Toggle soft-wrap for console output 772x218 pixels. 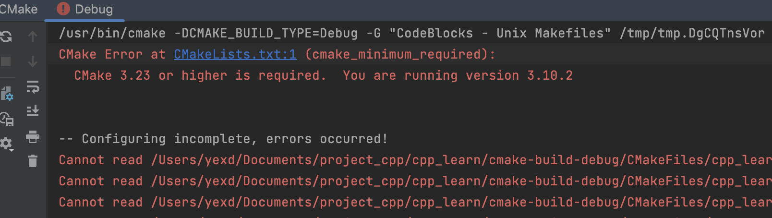[x=33, y=87]
